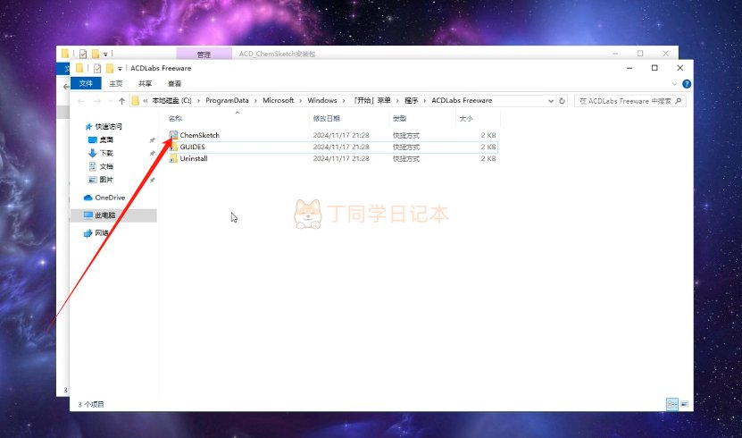The image size is (742, 438).
Task: Sort files by the 修改日期 column
Action: click(324, 118)
